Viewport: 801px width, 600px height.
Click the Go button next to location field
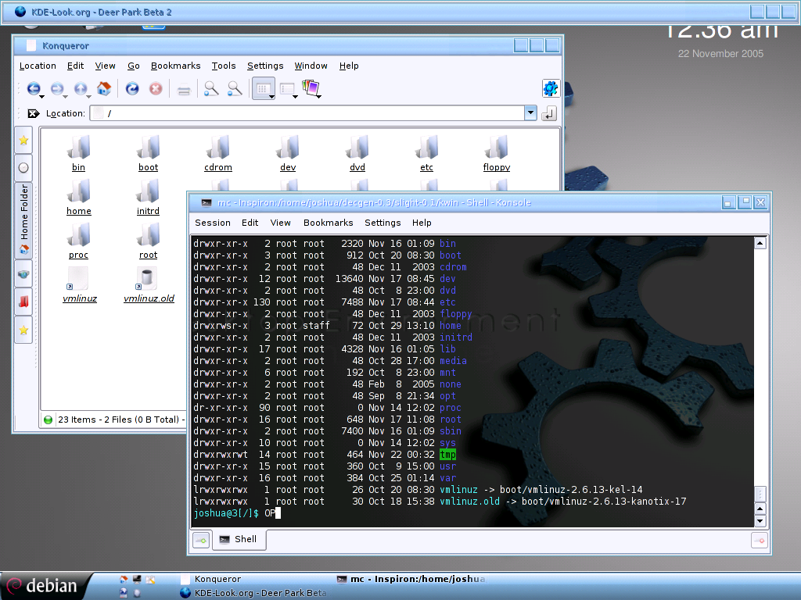click(x=548, y=113)
